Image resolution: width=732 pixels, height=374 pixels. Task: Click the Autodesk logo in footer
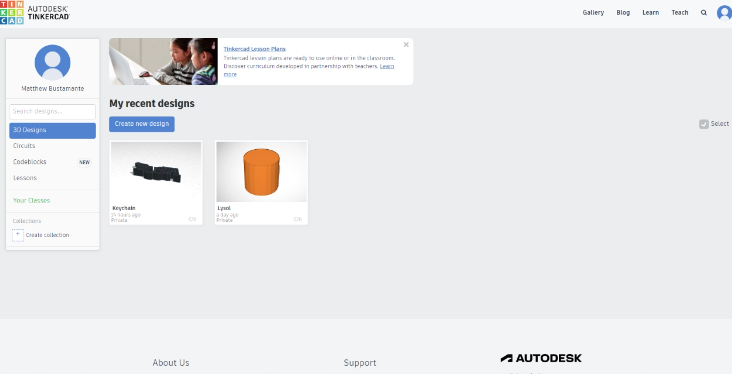[x=541, y=358]
